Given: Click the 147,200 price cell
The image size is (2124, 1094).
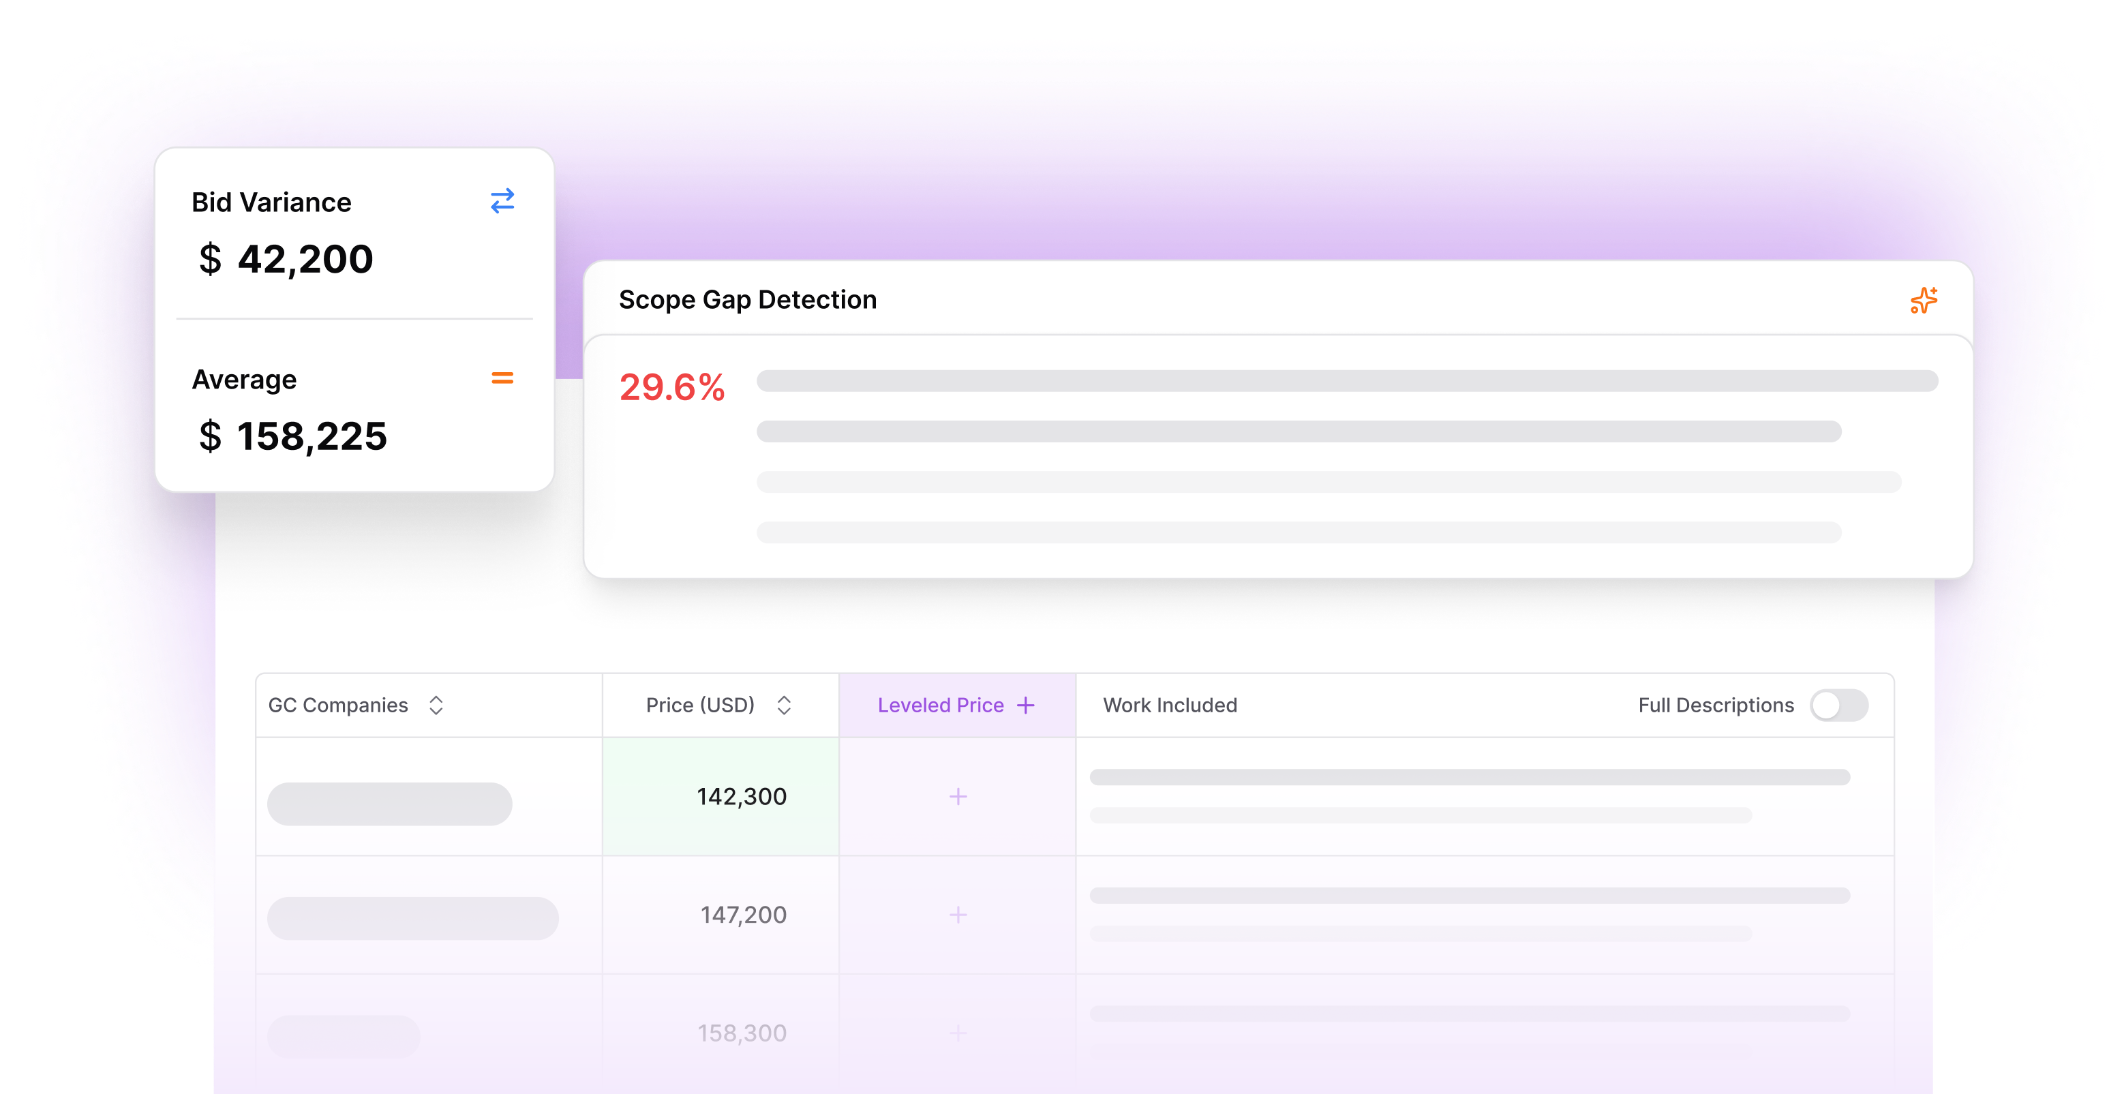Looking at the screenshot, I should point(742,914).
